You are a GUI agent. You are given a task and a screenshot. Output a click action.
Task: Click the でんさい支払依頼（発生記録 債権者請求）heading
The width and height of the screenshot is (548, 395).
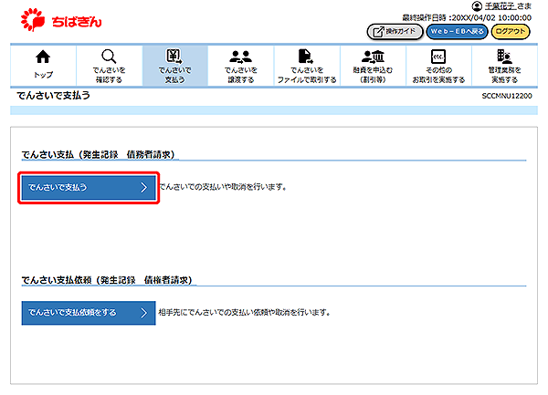pyautogui.click(x=107, y=280)
